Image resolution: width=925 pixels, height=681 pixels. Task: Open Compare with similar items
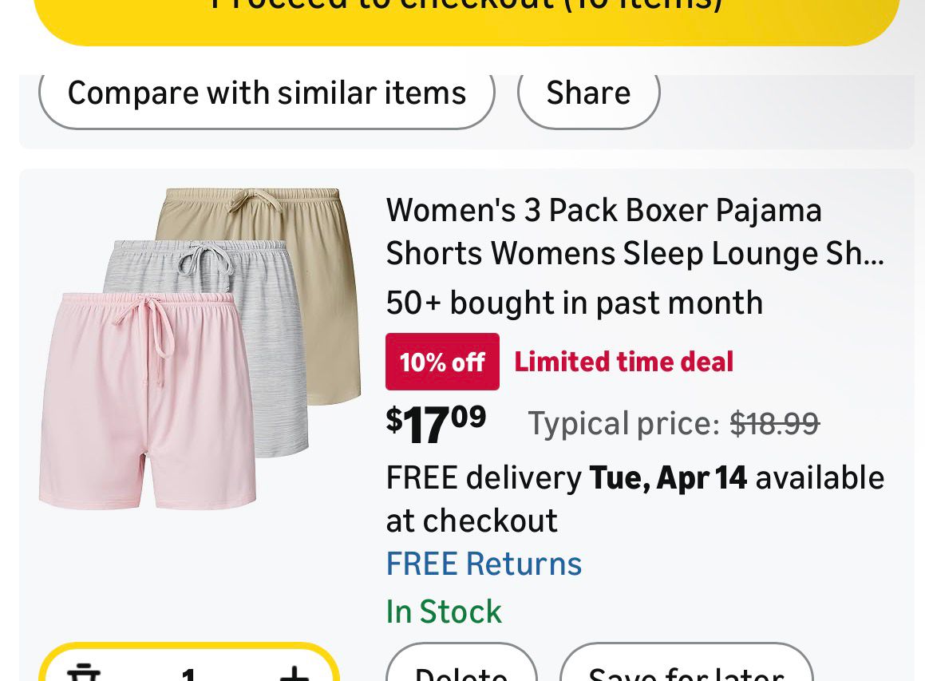267,94
